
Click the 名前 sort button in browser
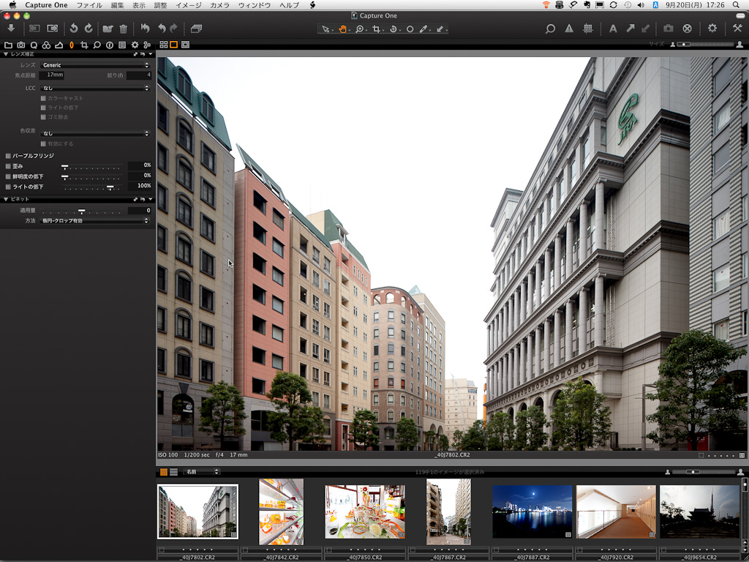pyautogui.click(x=201, y=472)
